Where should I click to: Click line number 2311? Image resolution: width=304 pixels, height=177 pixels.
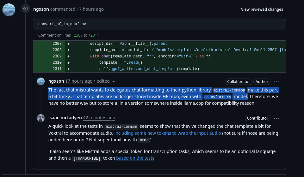(57, 69)
